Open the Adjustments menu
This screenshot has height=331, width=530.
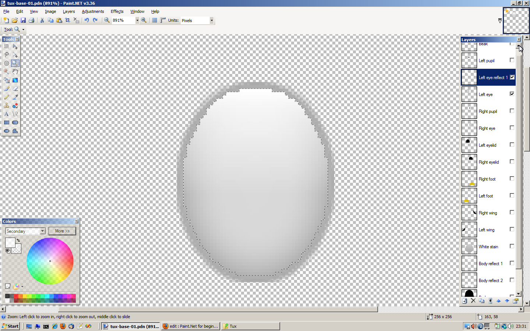93,11
